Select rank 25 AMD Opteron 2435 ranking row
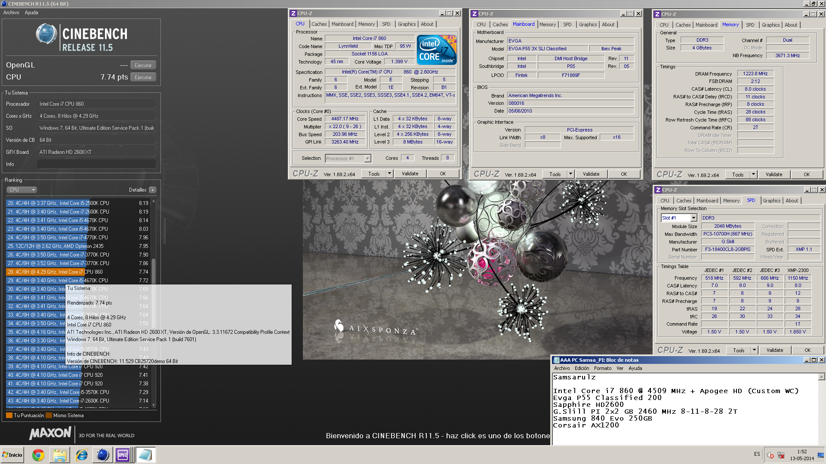The height and width of the screenshot is (464, 826). (78, 246)
